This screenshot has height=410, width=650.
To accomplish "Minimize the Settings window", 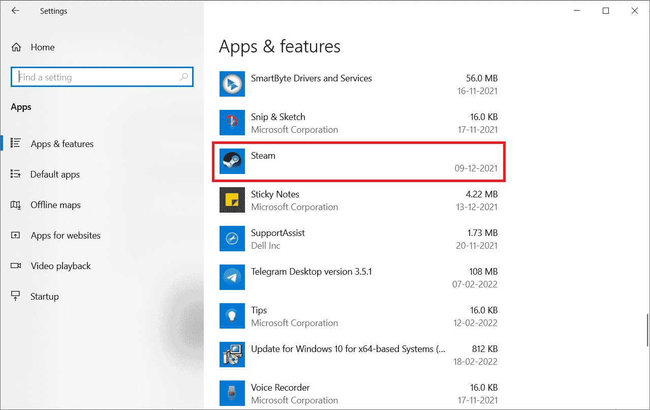I will (x=577, y=11).
